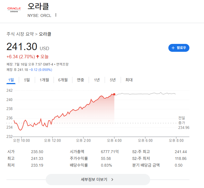Open the three-dot options menu beside NYSE: ORCL

click(56, 15)
